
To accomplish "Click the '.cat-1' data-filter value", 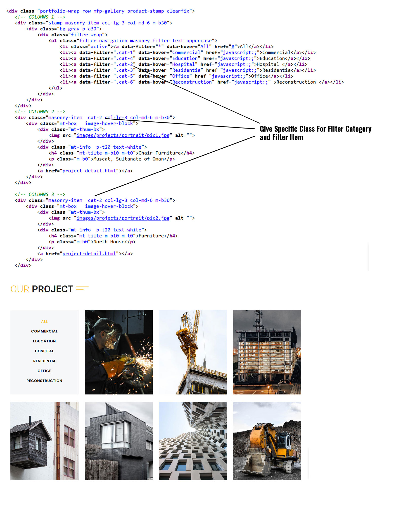I will [x=124, y=53].
